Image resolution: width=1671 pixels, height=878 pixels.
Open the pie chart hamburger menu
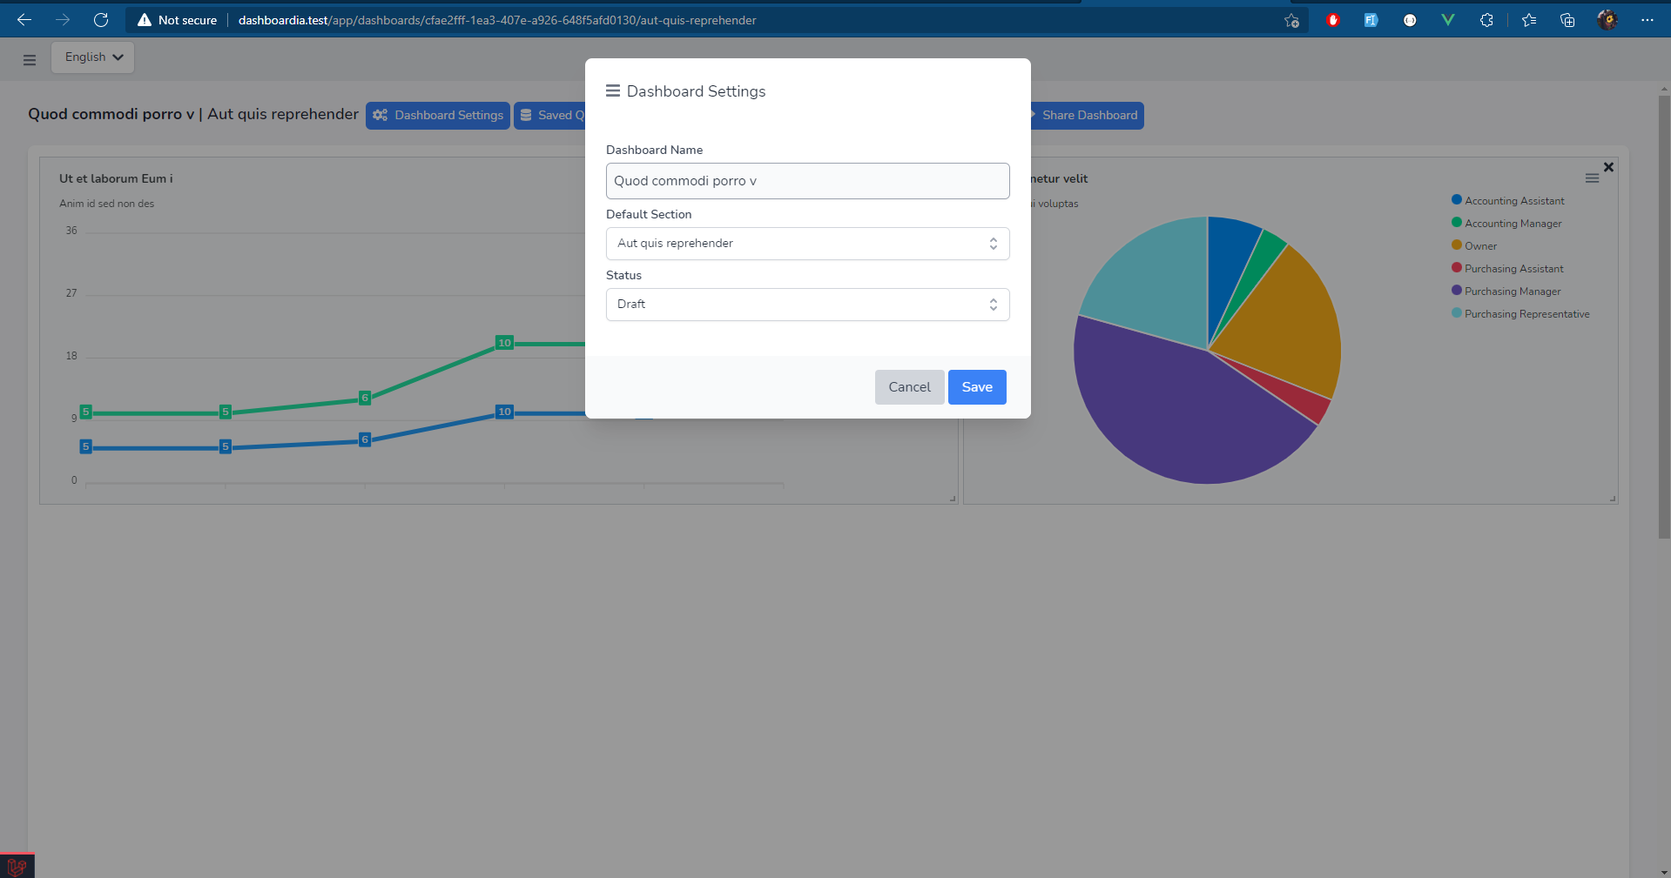click(1592, 178)
